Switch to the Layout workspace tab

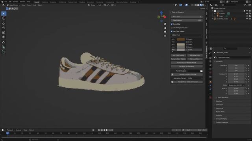(37, 2)
